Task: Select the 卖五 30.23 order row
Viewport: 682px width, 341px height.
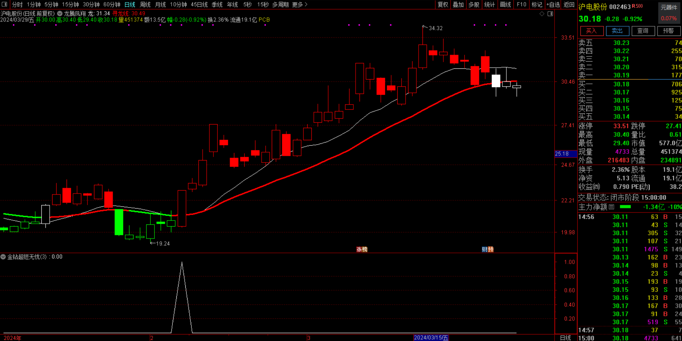Action: [x=630, y=43]
